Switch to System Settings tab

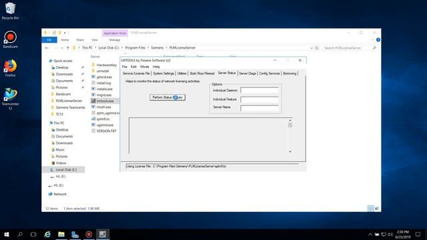click(163, 73)
